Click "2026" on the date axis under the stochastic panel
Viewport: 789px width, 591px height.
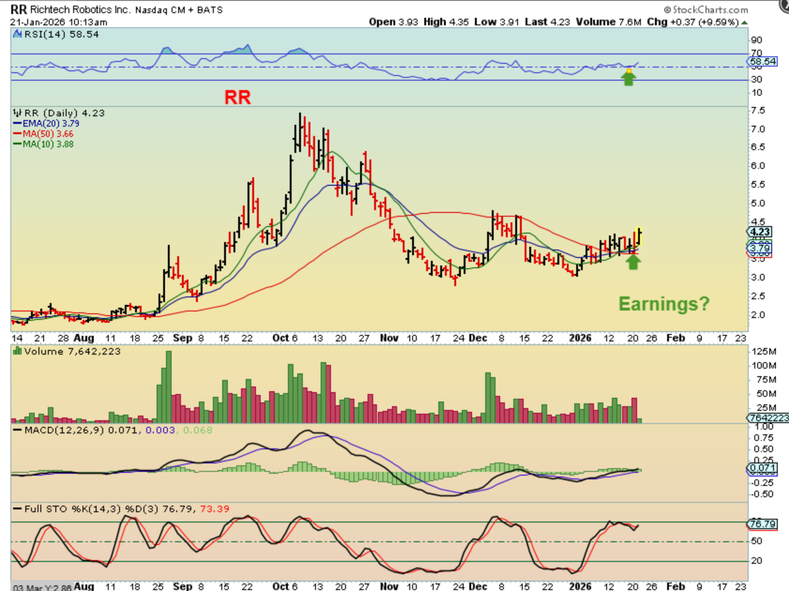(x=580, y=586)
